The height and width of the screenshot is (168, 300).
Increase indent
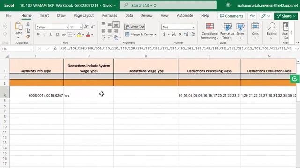110,37
